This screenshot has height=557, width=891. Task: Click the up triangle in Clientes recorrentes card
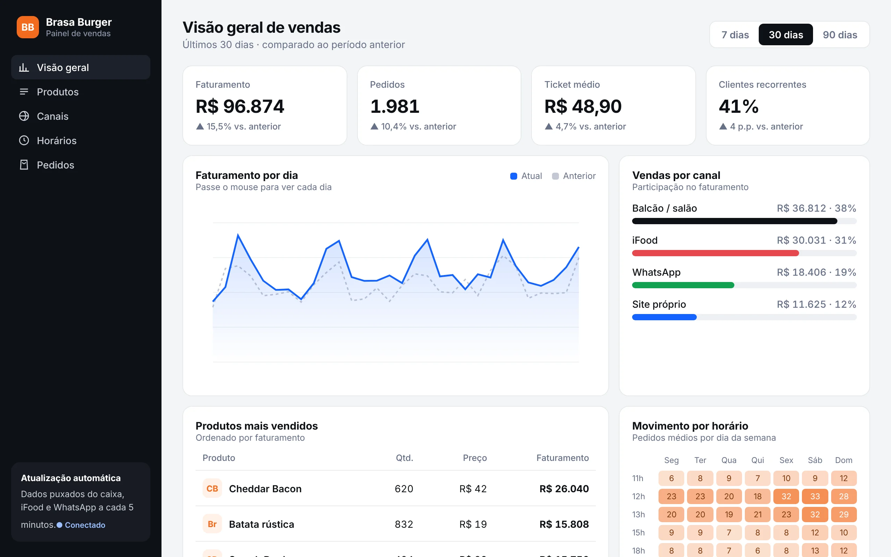coord(723,126)
